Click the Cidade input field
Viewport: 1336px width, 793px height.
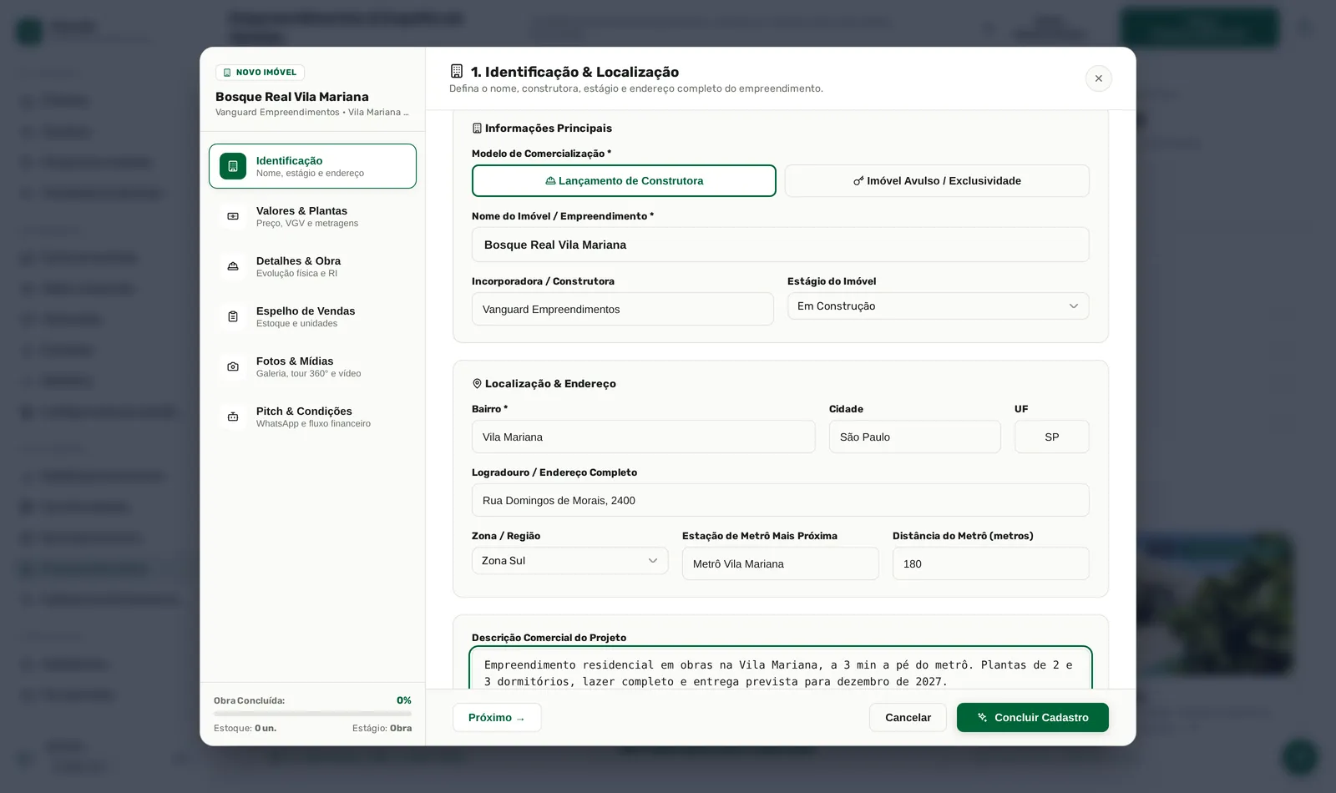tap(915, 437)
